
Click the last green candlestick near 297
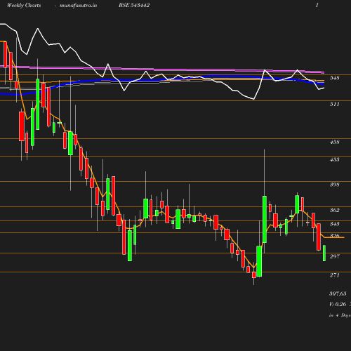tap(324, 253)
